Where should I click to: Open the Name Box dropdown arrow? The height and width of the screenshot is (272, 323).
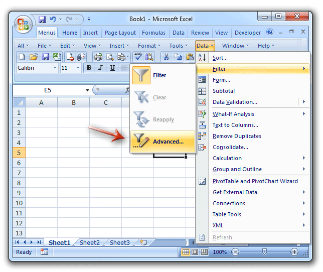click(x=87, y=90)
